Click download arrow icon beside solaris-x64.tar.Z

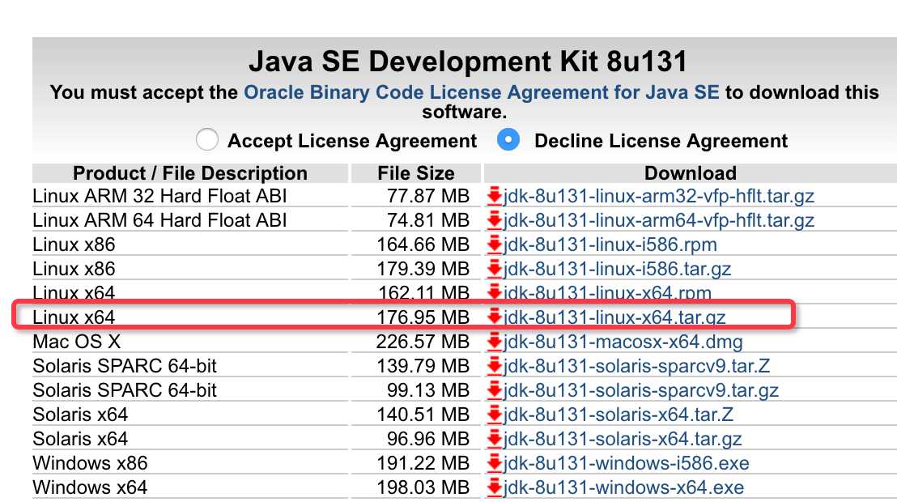495,415
